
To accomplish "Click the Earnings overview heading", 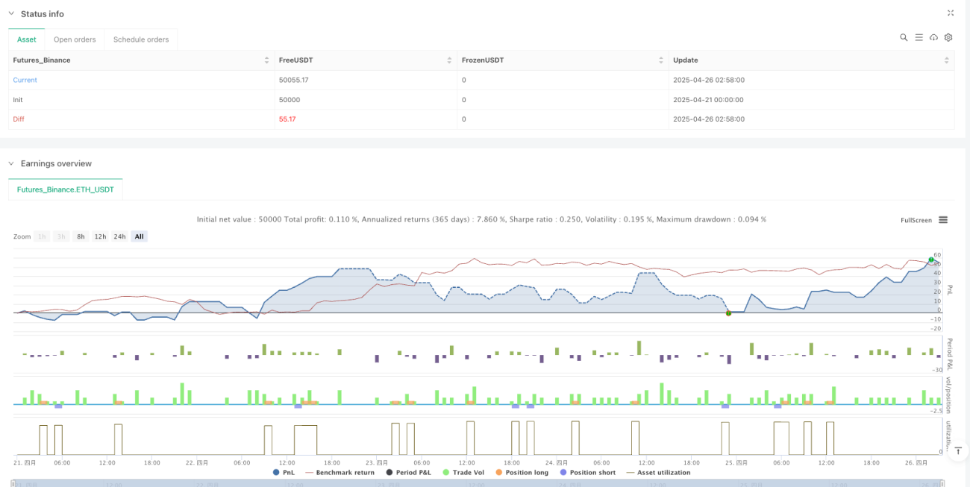I will [56, 163].
